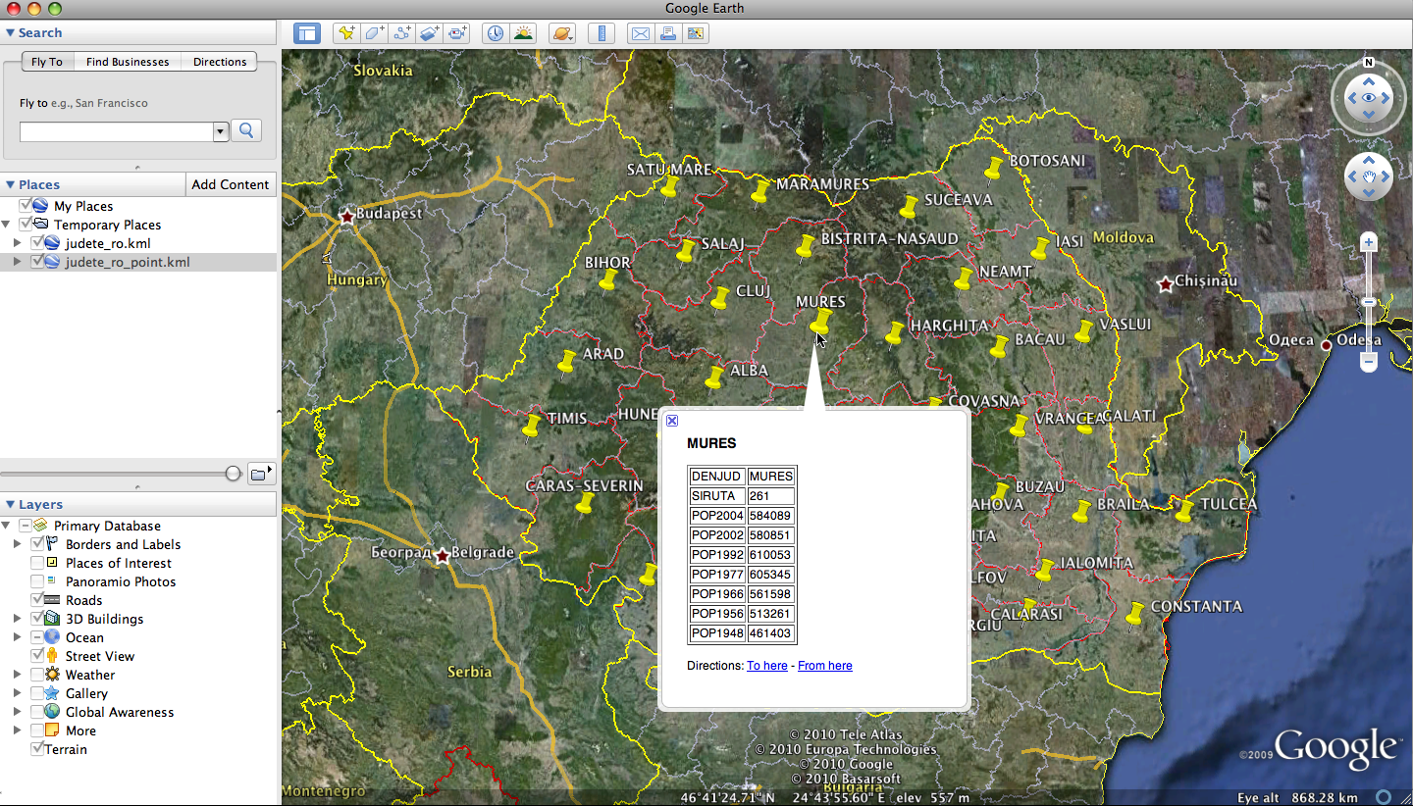Add a placemark with the pushpin tool

[346, 33]
